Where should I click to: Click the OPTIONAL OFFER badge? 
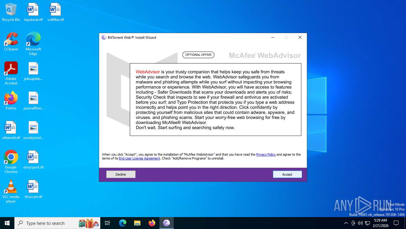click(x=198, y=55)
